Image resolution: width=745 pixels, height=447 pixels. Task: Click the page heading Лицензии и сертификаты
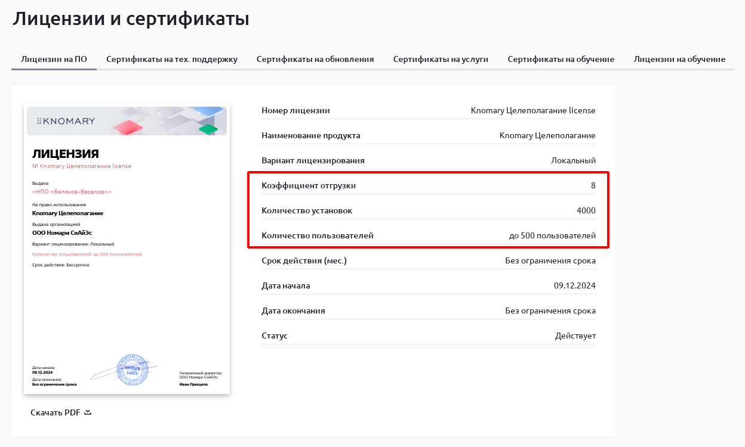point(131,18)
